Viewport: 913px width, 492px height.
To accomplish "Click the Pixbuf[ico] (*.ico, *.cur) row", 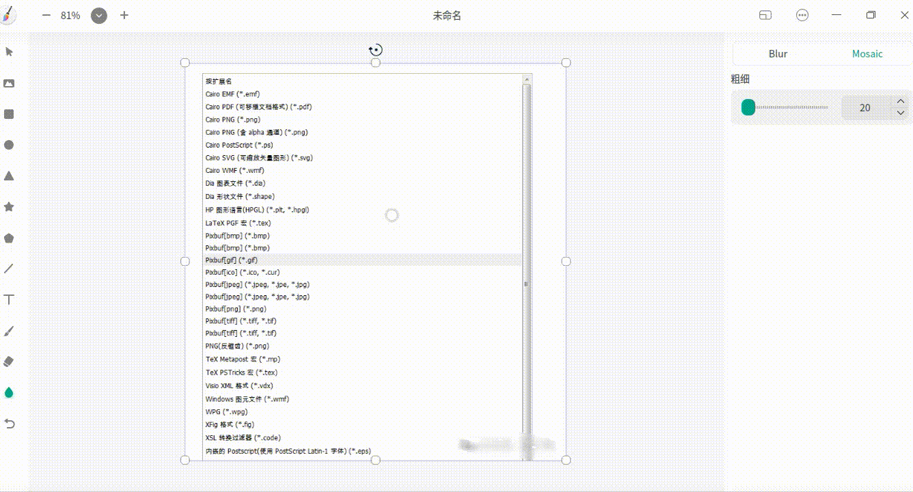I will [363, 272].
